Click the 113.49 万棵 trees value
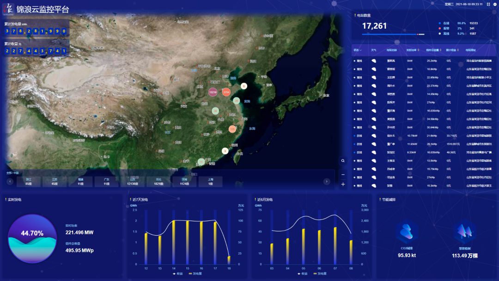The image size is (499, 281). (465, 256)
